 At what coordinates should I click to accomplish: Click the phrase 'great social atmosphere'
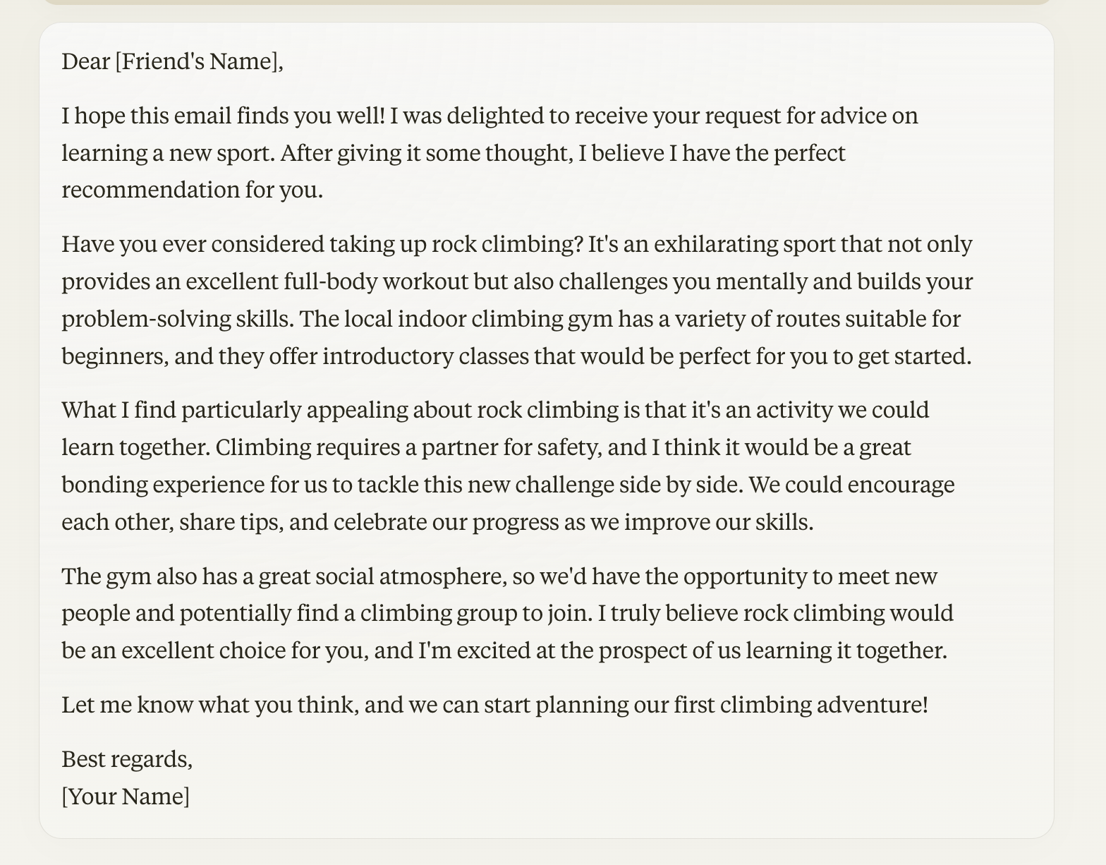(x=383, y=577)
